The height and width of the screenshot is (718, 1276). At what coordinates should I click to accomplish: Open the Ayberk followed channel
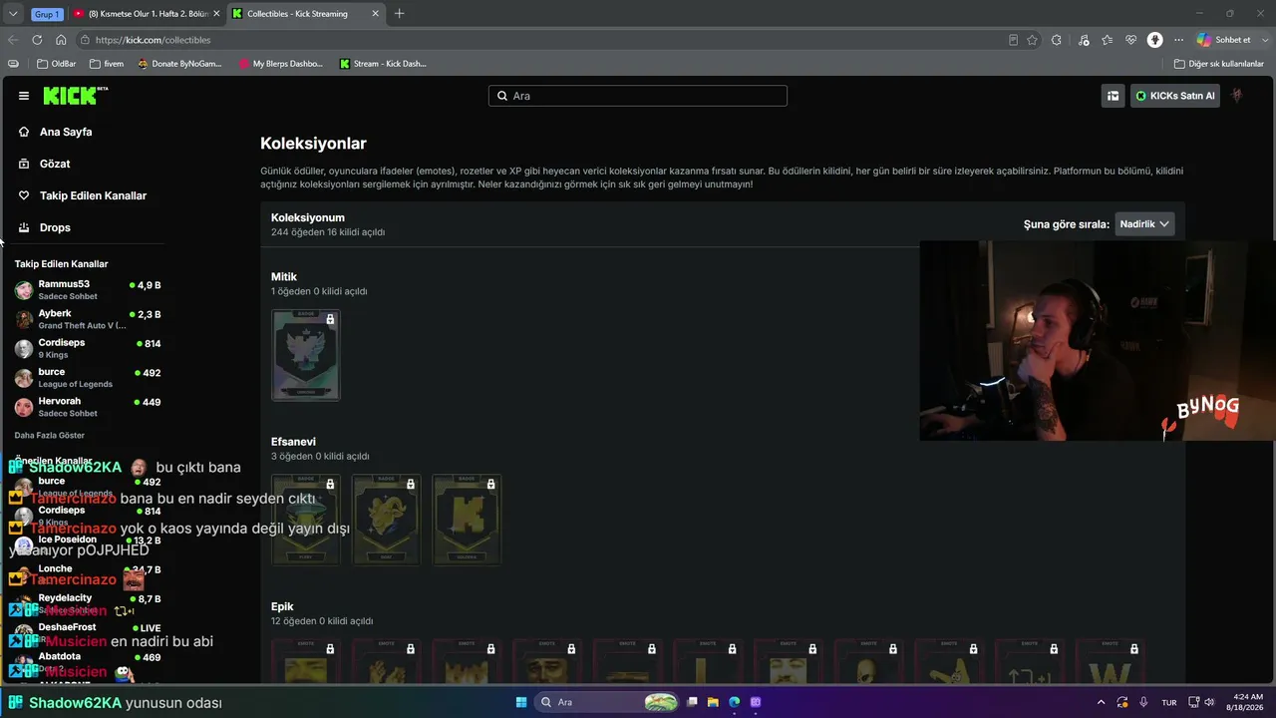click(x=88, y=319)
